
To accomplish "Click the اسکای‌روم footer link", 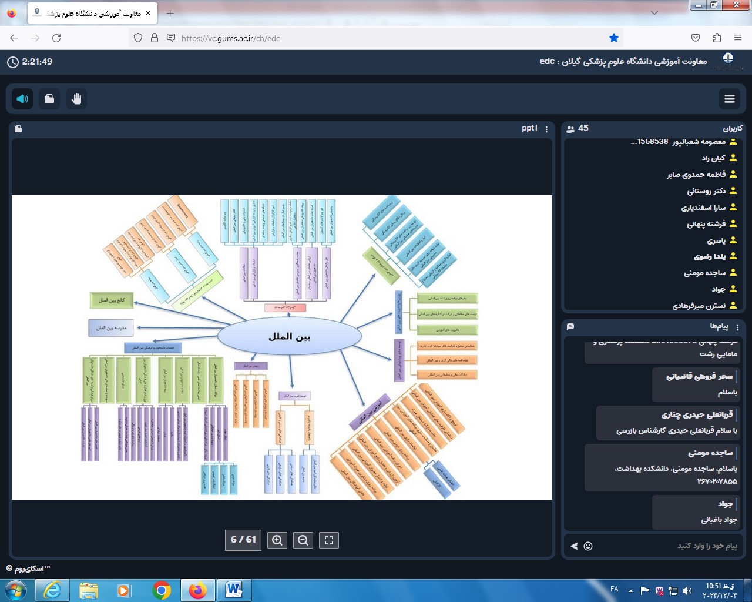I will (x=28, y=568).
